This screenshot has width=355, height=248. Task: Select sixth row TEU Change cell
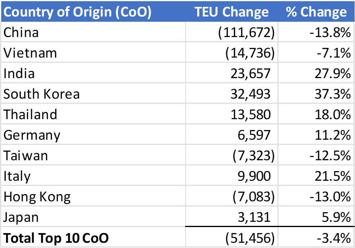(x=232, y=134)
